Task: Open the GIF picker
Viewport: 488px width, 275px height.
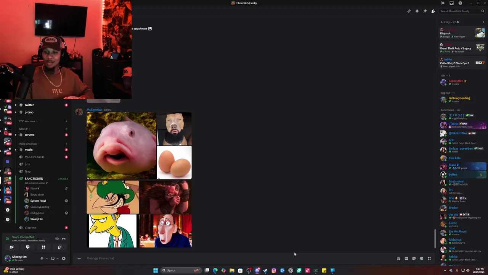Action: click(x=406, y=258)
